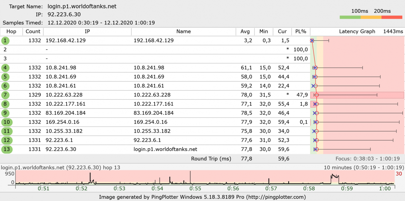The image size is (405, 201).
Task: Click the Name column header
Action: click(x=184, y=32)
